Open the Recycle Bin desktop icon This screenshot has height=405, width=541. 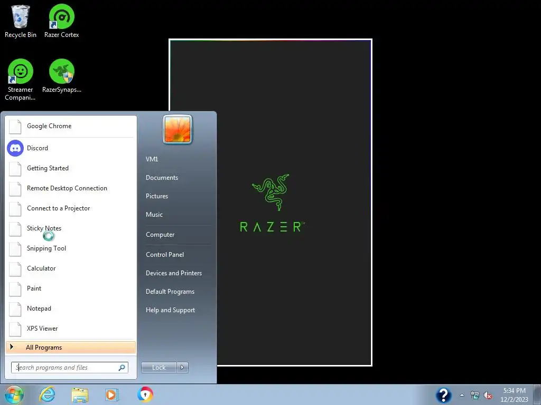pos(21,21)
